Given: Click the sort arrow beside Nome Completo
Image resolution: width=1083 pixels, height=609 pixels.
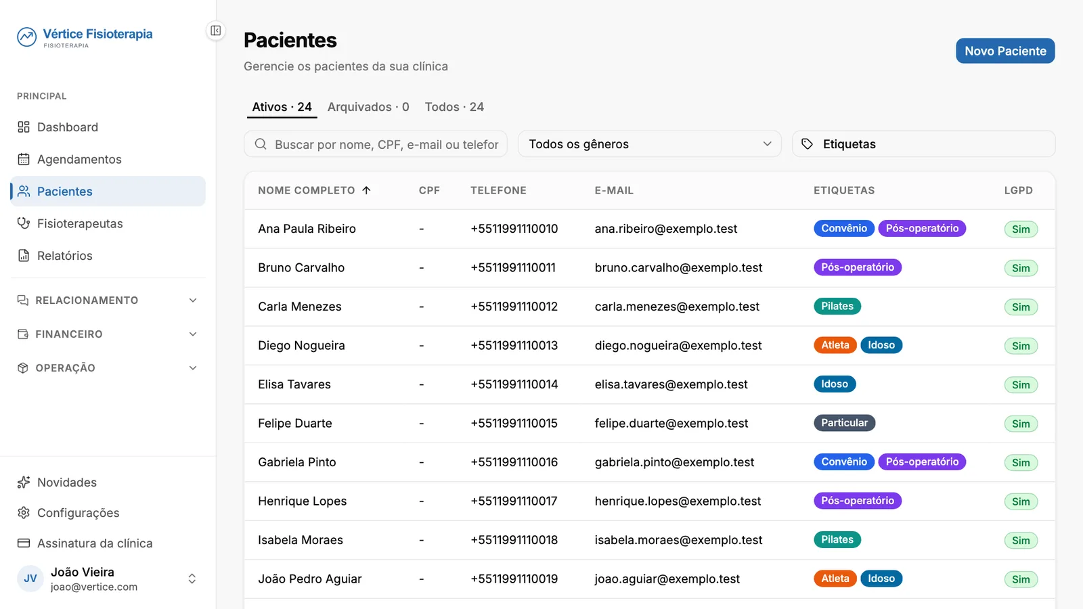Looking at the screenshot, I should pyautogui.click(x=366, y=191).
